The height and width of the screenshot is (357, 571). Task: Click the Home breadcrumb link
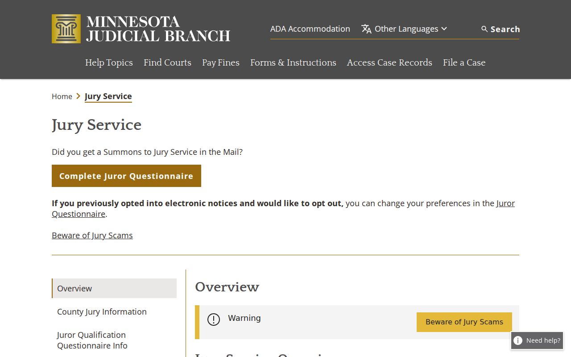(62, 96)
